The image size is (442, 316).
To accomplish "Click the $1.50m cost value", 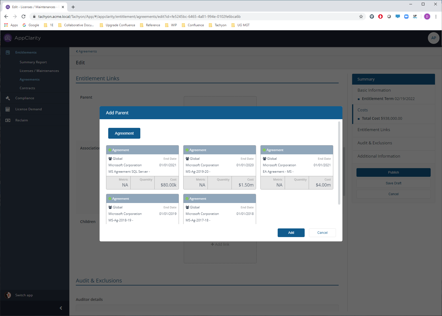I will click(x=246, y=185).
